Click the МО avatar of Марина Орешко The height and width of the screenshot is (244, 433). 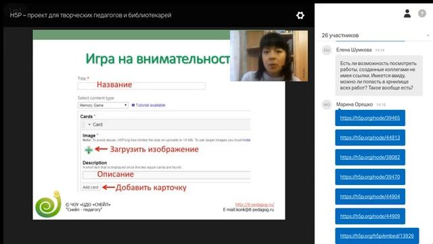[x=327, y=104]
